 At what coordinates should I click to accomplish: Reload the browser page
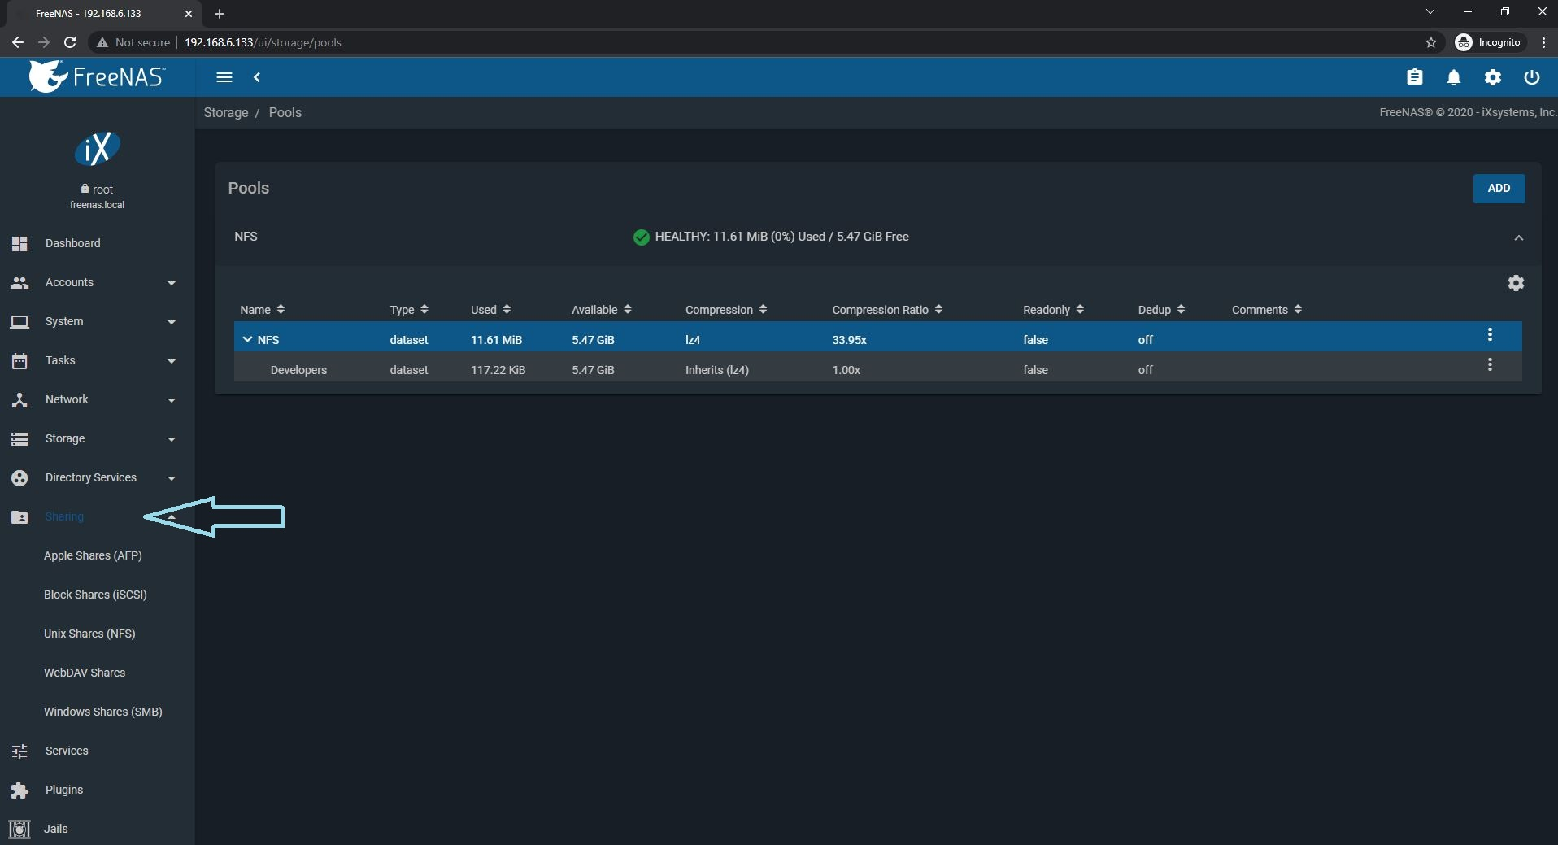(70, 42)
